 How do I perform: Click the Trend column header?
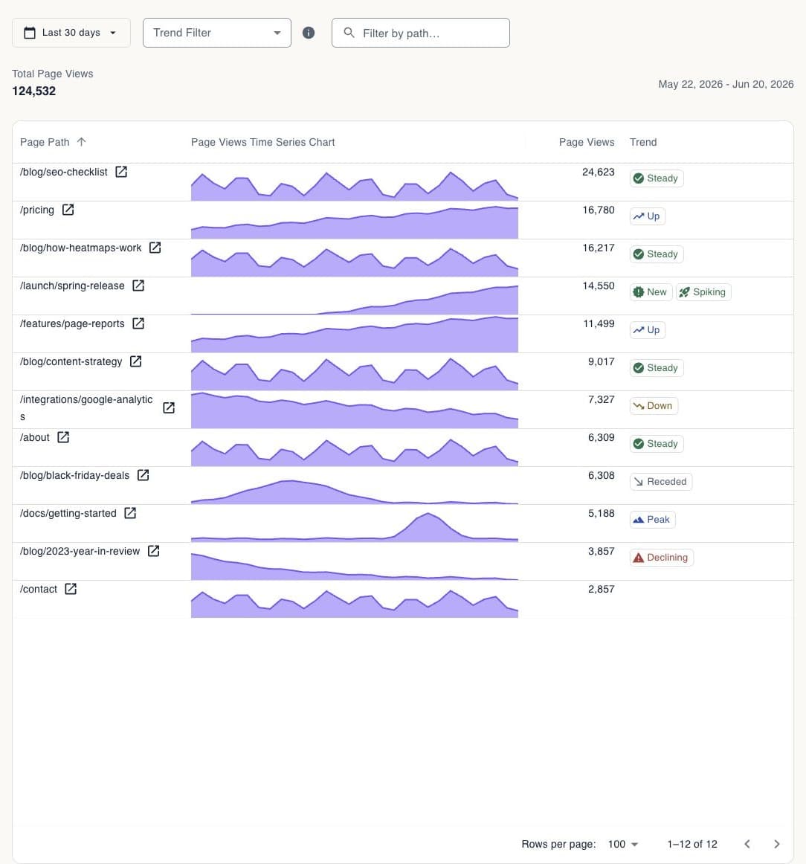click(643, 142)
